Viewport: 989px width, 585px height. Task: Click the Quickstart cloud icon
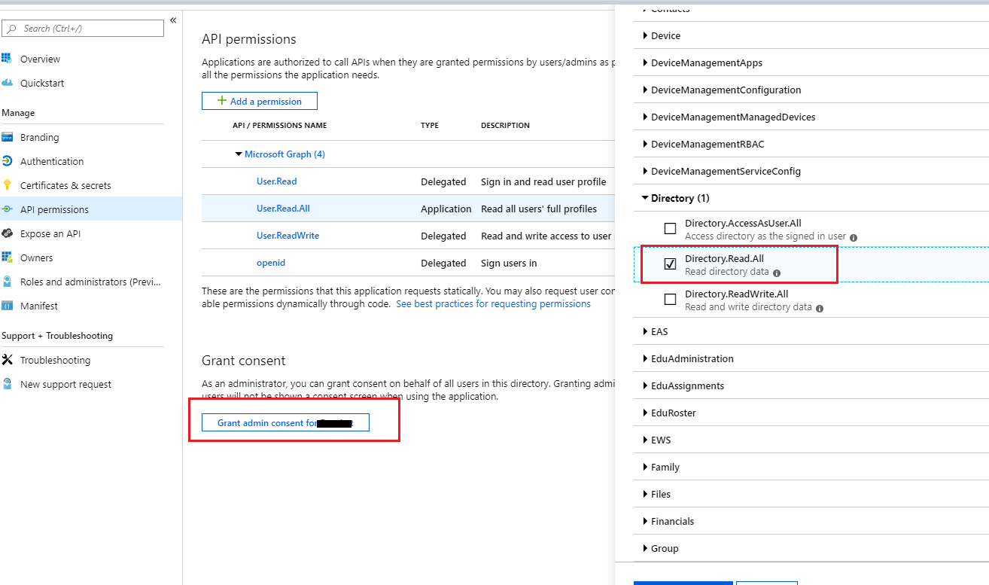point(7,83)
